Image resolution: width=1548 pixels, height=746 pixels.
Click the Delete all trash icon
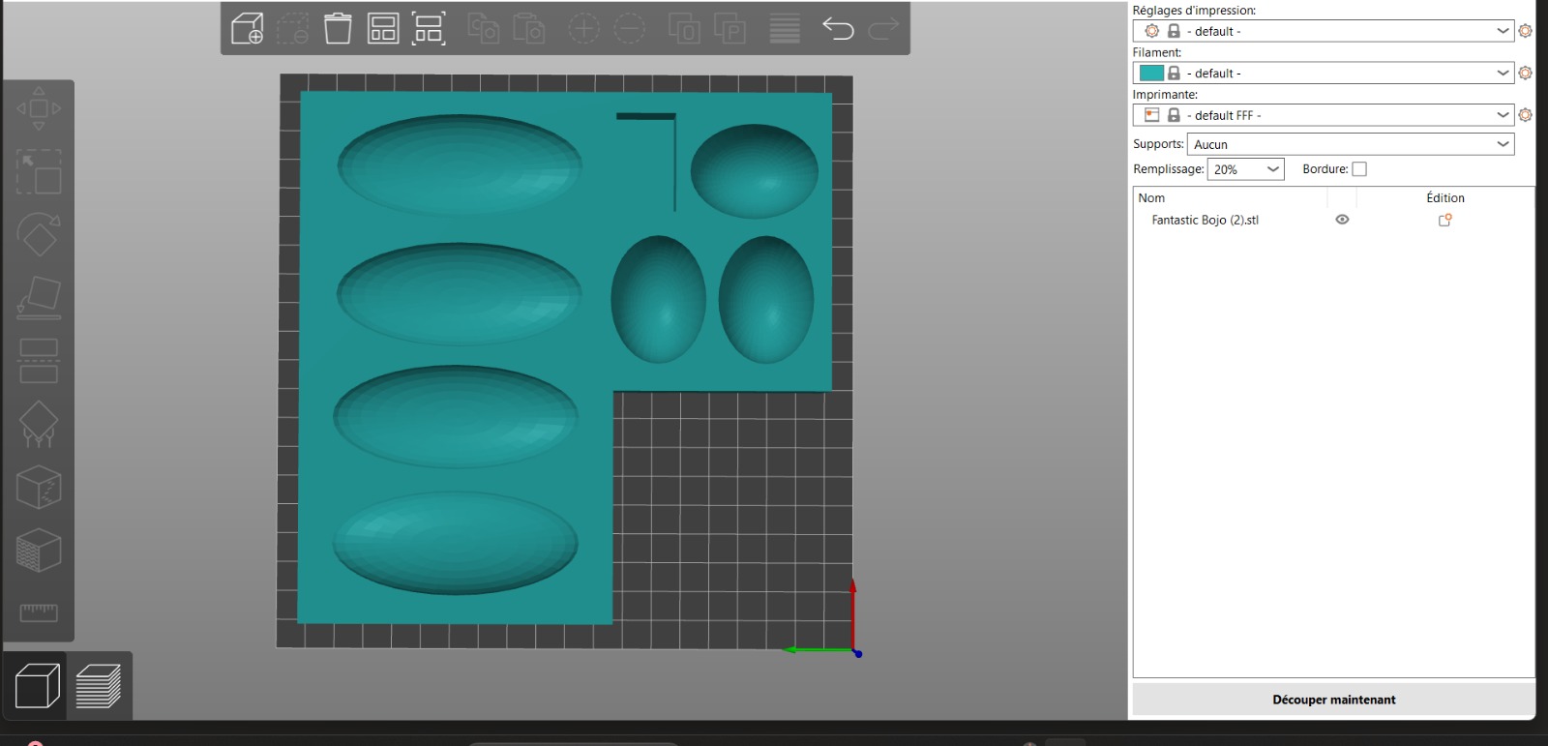pyautogui.click(x=338, y=29)
